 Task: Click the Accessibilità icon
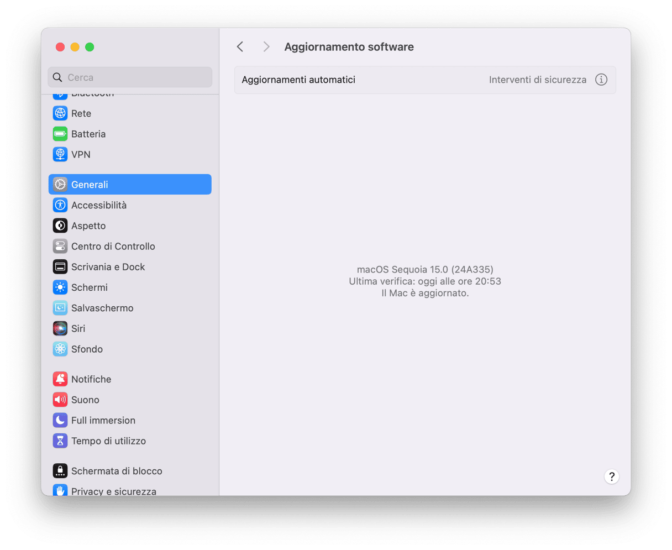60,205
